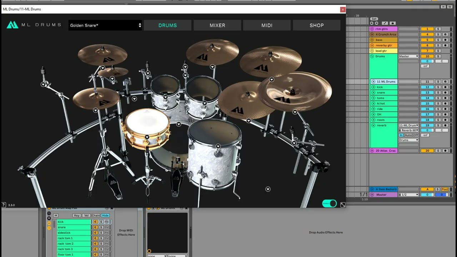Open the MIDI tab
This screenshot has height=257, width=457.
(267, 25)
